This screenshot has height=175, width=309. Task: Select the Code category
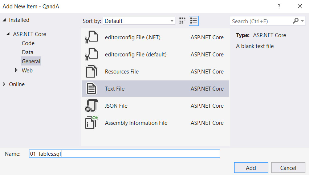[x=28, y=43]
